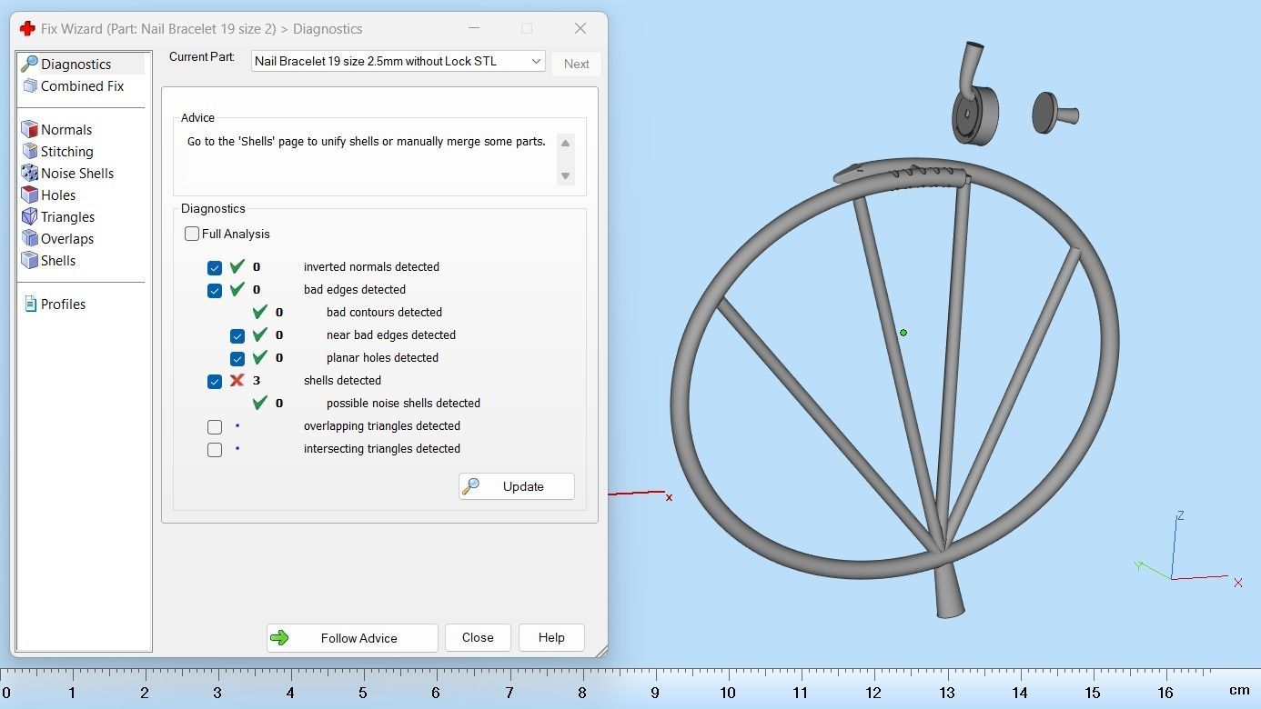Click the 'shells detected' label

(342, 380)
